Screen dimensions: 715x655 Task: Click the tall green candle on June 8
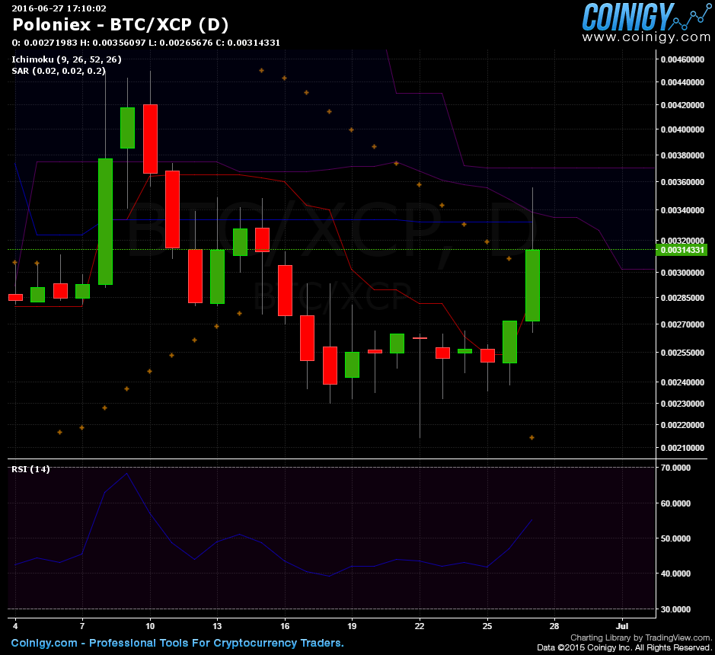point(105,222)
